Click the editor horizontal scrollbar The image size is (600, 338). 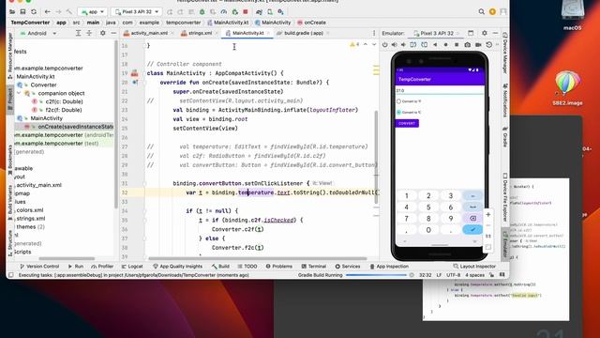click(x=257, y=259)
